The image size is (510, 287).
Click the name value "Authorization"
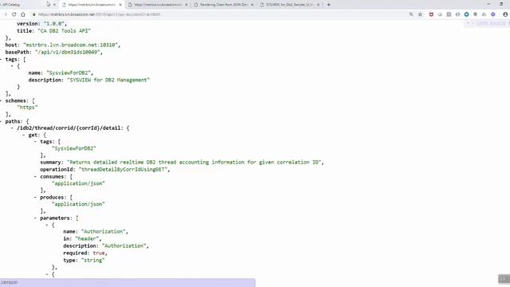104,232
